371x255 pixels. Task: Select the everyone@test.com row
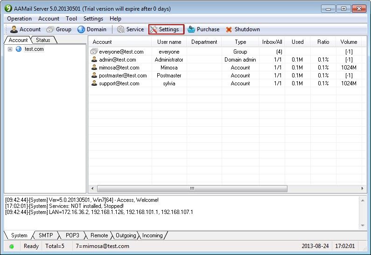(x=227, y=52)
